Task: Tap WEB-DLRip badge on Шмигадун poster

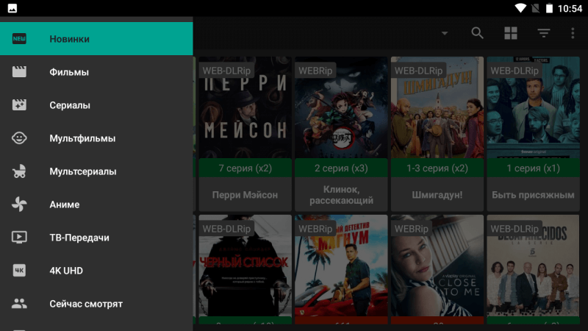Action: pos(418,70)
